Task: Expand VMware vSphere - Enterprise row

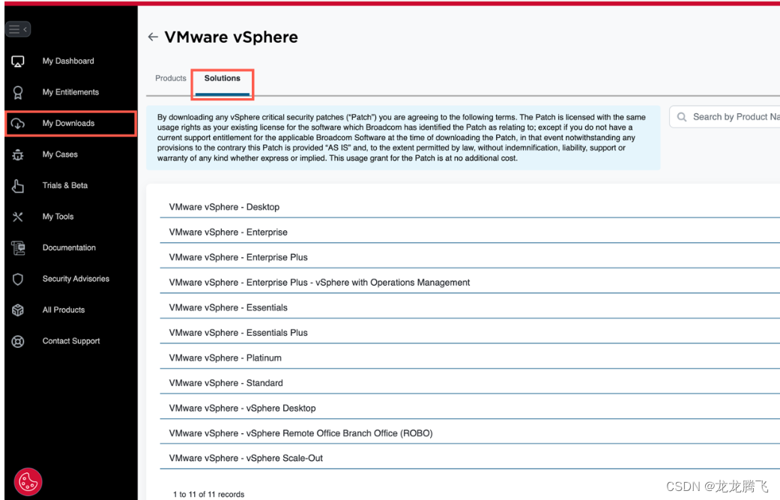Action: pyautogui.click(x=470, y=232)
